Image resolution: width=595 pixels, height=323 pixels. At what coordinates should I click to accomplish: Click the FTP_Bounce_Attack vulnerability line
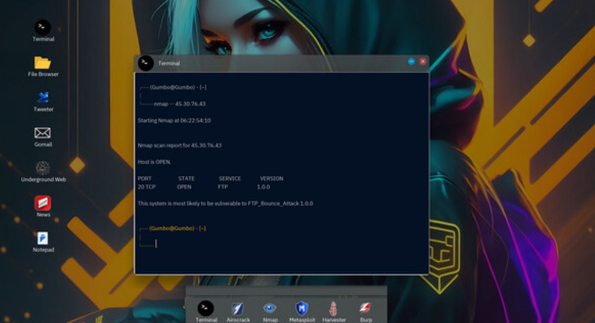click(225, 203)
